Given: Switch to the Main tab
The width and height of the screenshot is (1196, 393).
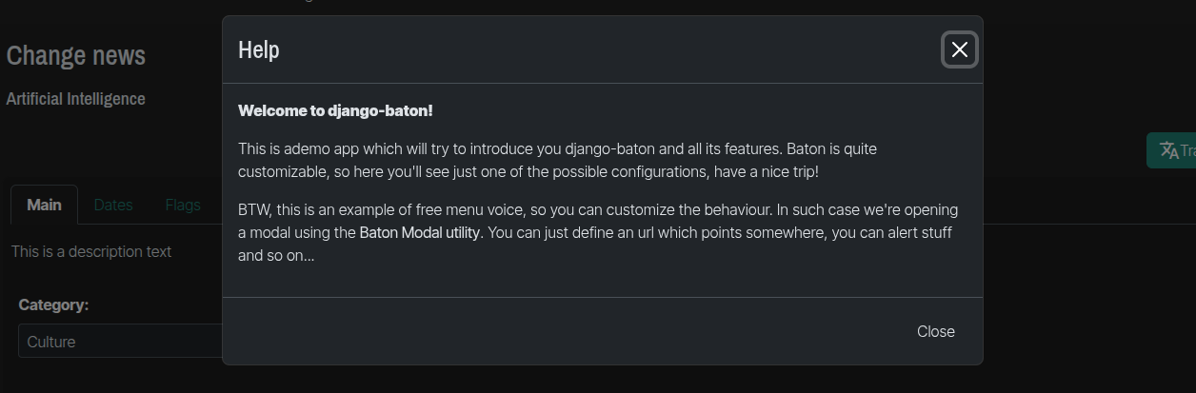Looking at the screenshot, I should pyautogui.click(x=44, y=205).
